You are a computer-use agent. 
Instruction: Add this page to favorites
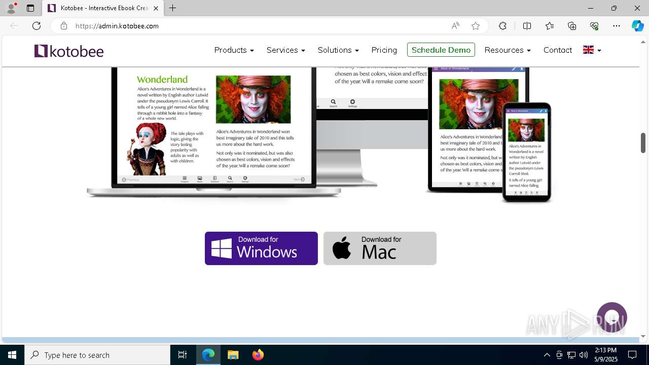click(475, 26)
